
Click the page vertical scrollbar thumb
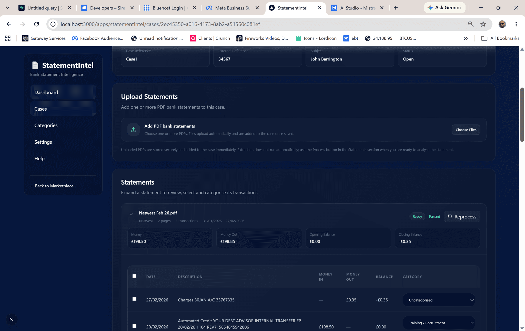(522, 115)
